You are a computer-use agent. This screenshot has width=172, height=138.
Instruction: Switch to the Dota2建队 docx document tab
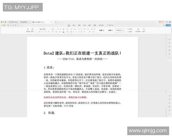(x=43, y=22)
